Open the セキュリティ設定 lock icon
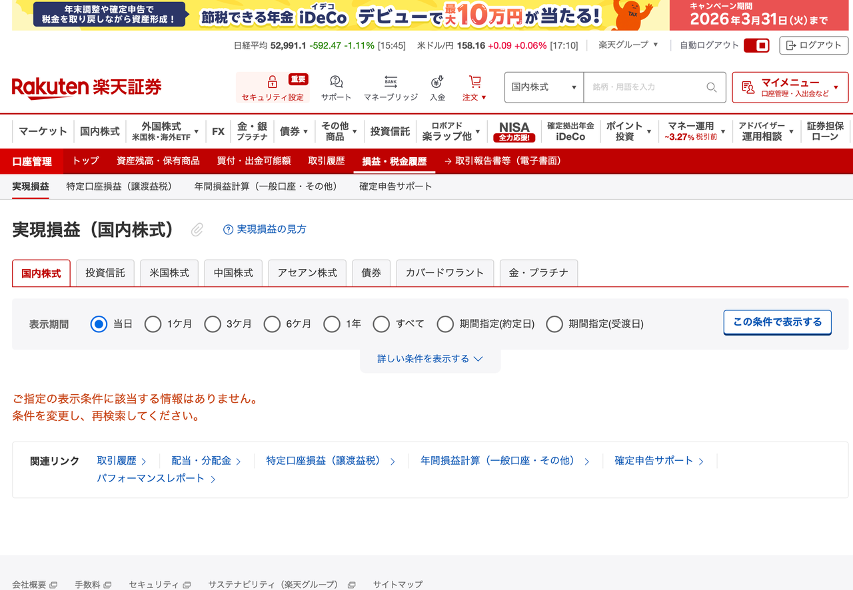853x590 pixels. click(272, 83)
